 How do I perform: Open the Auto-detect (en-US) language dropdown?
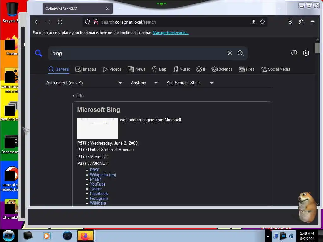(x=84, y=83)
